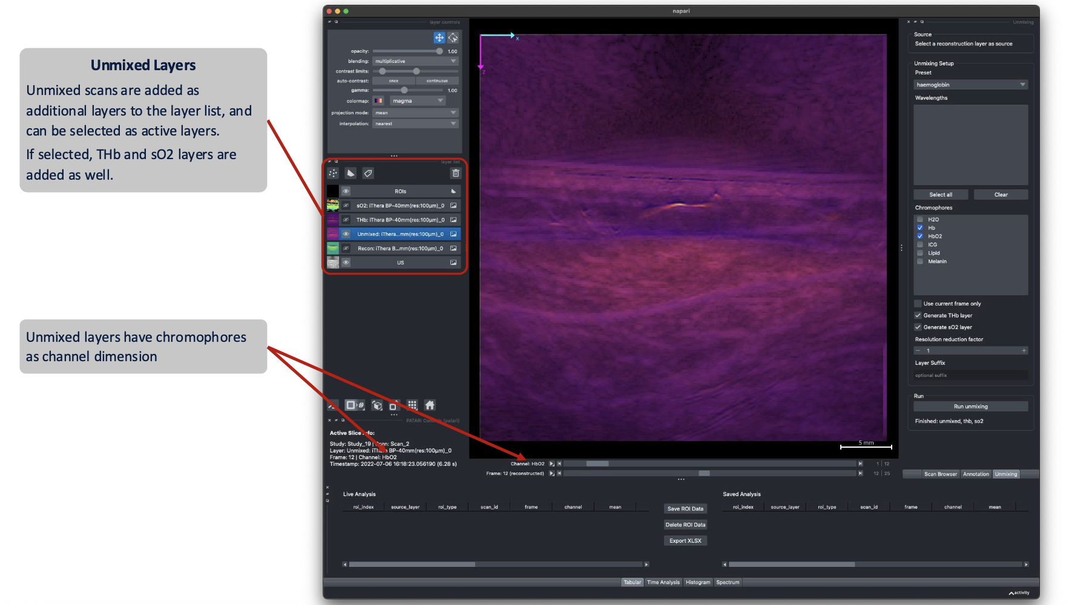The height and width of the screenshot is (605, 1069).
Task: Open the interpolation dropdown
Action: pyautogui.click(x=415, y=123)
